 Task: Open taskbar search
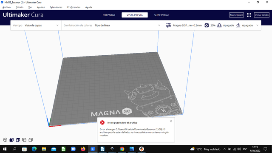(x=14, y=149)
